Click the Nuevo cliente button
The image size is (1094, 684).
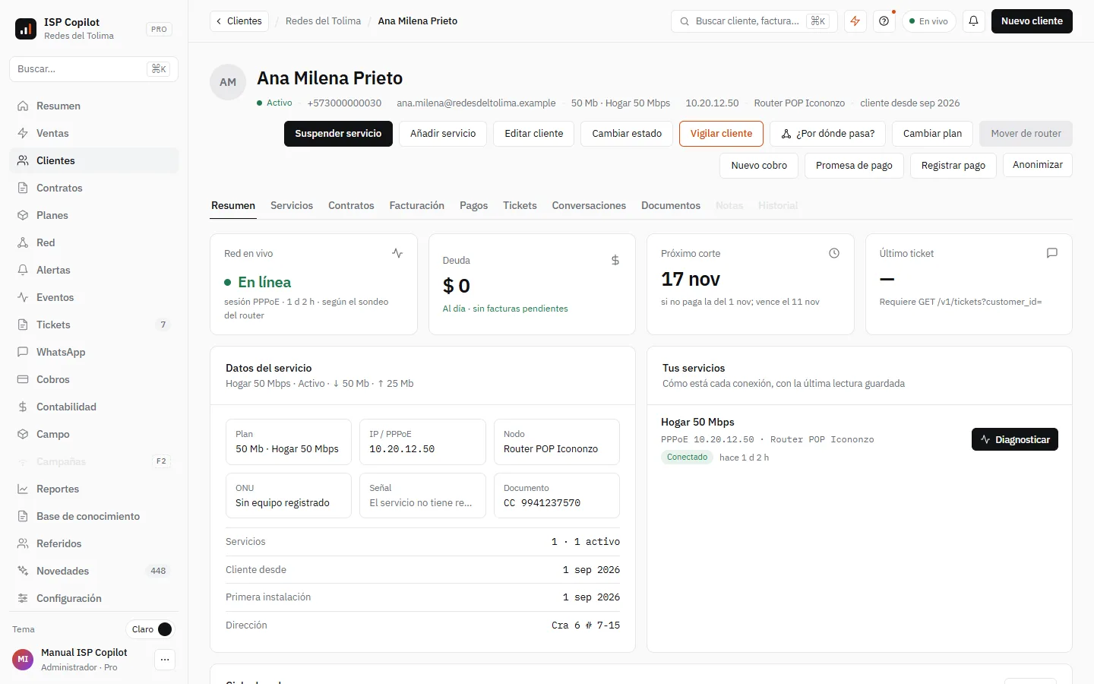tap(1032, 21)
